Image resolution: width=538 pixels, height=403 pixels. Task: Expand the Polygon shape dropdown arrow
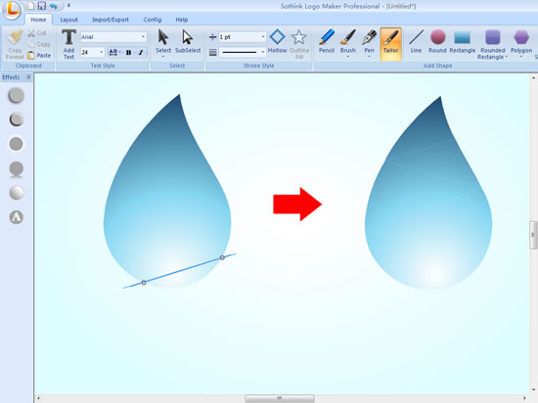[521, 57]
